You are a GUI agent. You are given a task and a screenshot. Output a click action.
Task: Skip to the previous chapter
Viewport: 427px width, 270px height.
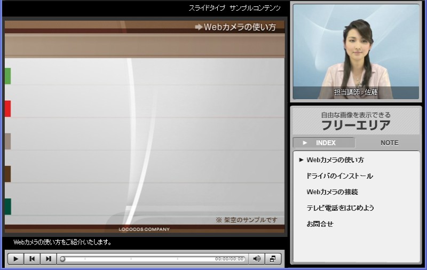point(32,259)
